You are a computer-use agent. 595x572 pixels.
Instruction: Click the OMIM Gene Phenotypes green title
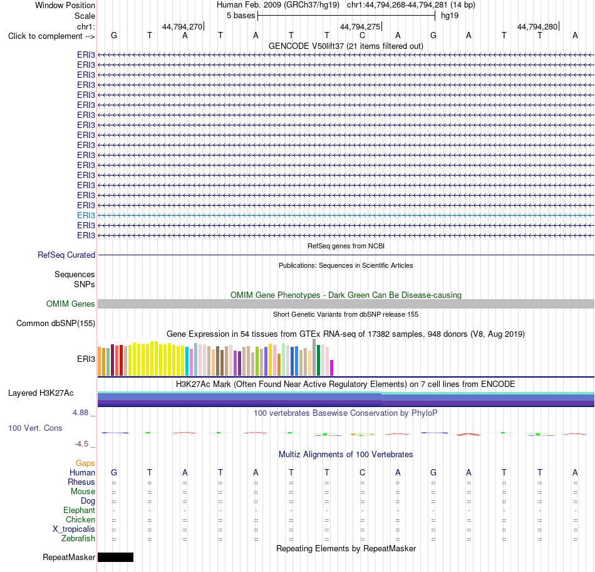click(346, 295)
